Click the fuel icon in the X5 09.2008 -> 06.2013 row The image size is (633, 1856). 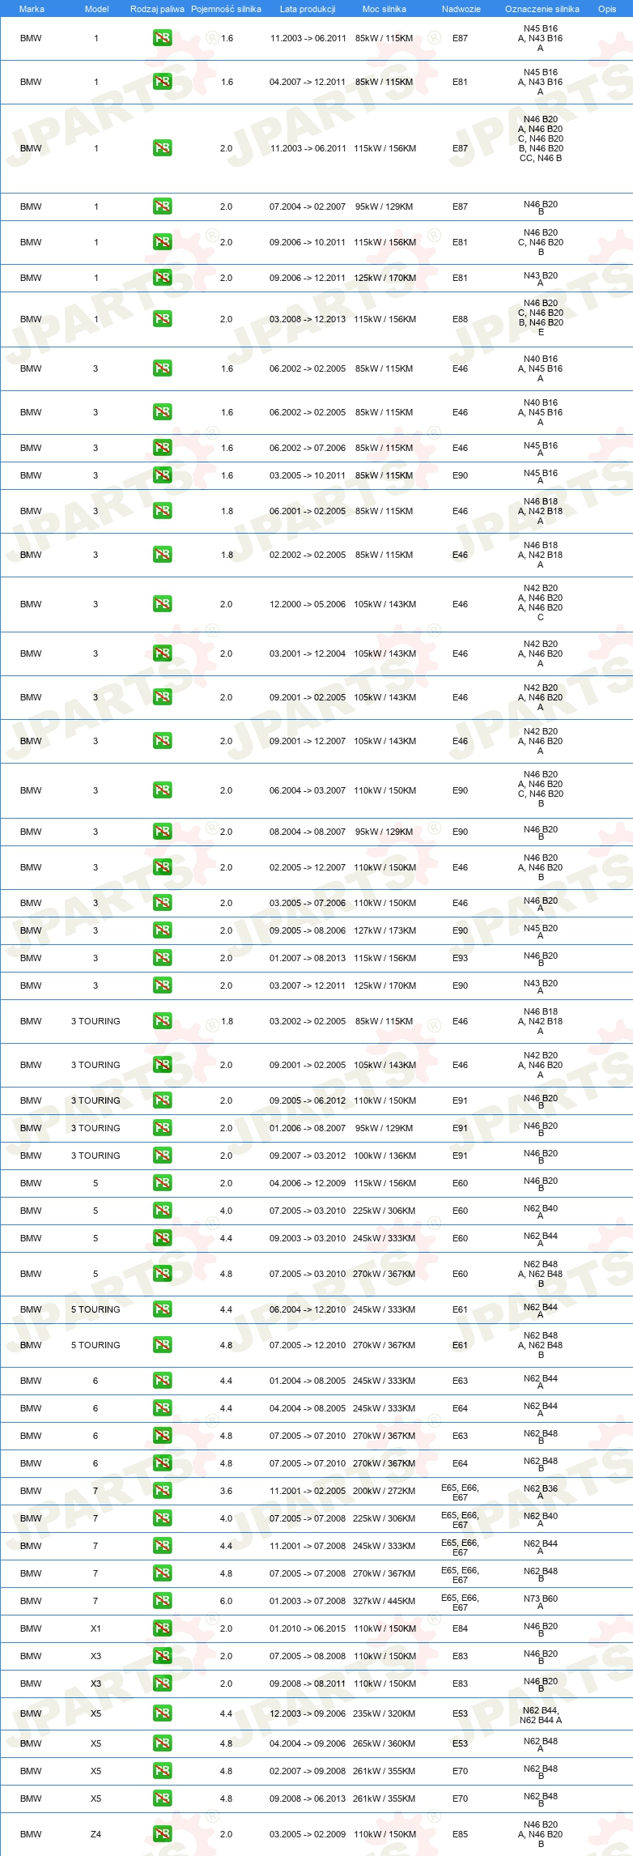click(162, 1798)
